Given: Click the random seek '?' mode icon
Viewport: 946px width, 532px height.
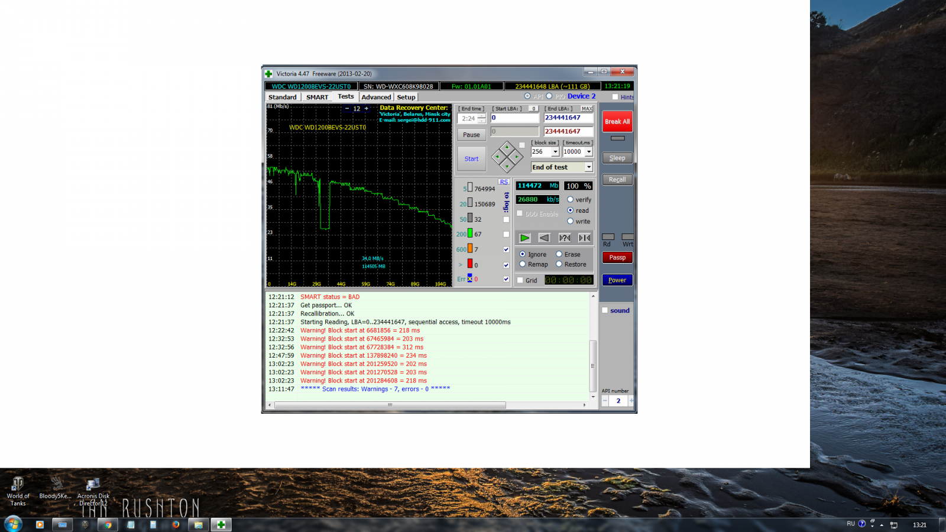Looking at the screenshot, I should click(x=565, y=238).
